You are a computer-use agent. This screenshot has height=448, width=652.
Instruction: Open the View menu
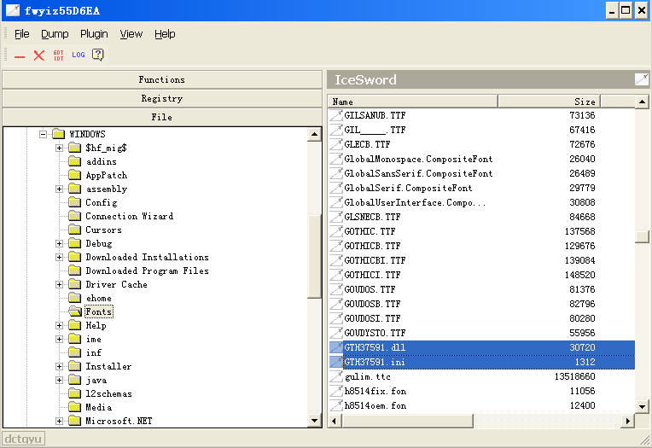click(131, 33)
